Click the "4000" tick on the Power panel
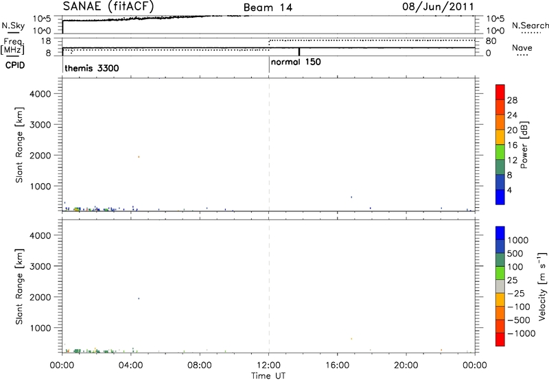Screen dimensions: 549x380 pyautogui.click(x=40, y=94)
